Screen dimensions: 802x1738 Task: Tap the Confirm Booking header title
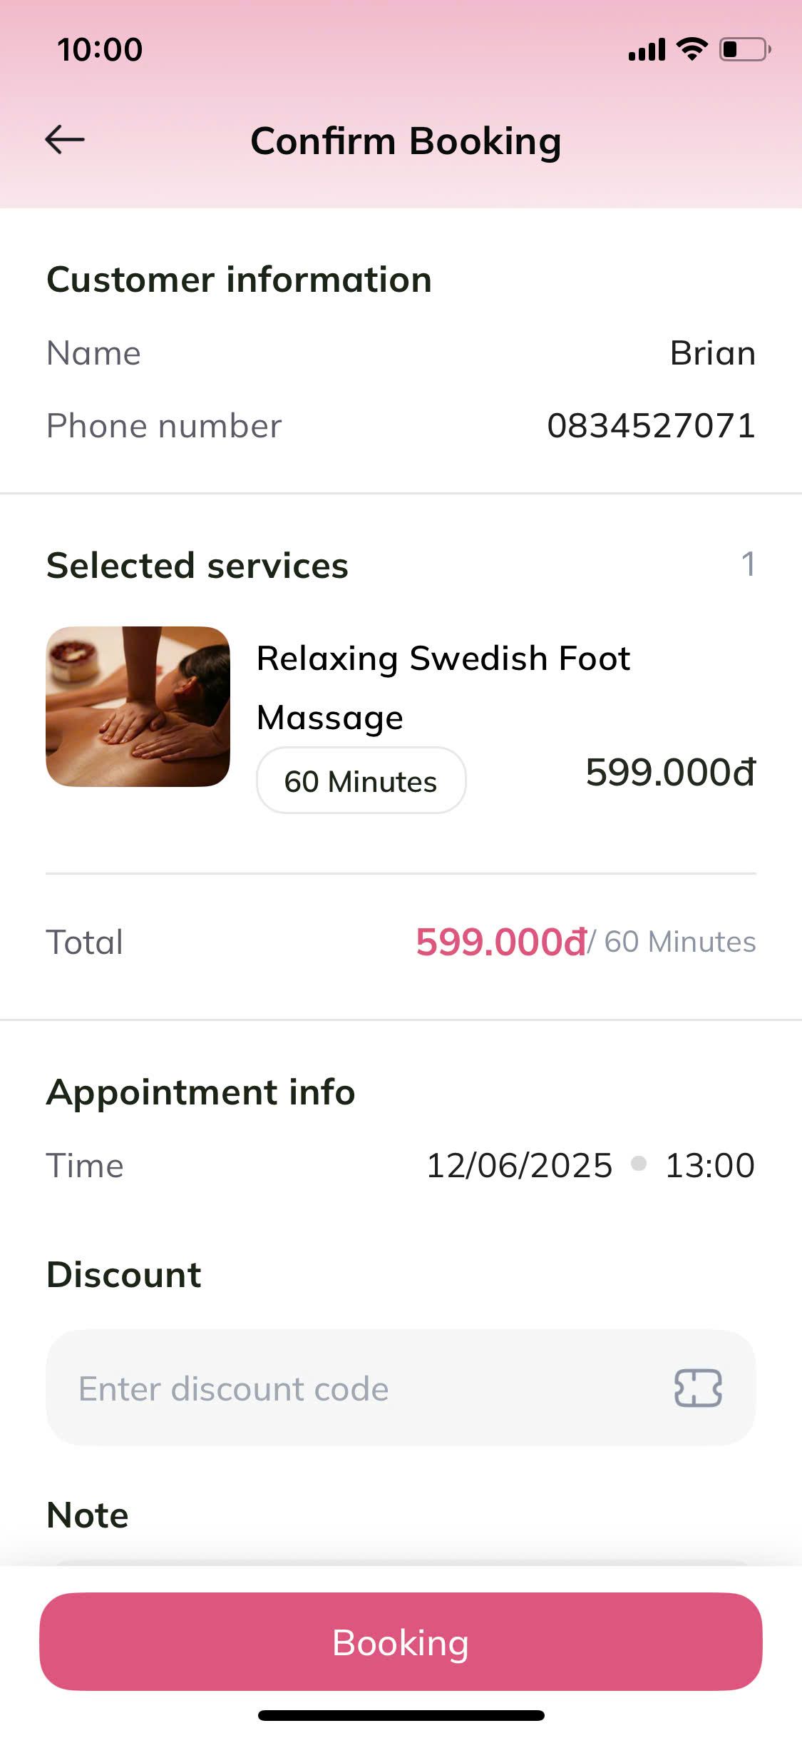406,141
